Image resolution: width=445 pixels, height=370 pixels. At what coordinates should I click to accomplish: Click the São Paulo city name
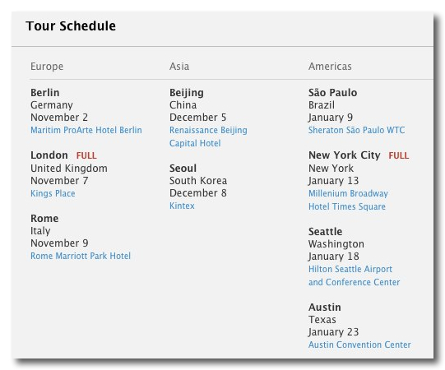333,93
